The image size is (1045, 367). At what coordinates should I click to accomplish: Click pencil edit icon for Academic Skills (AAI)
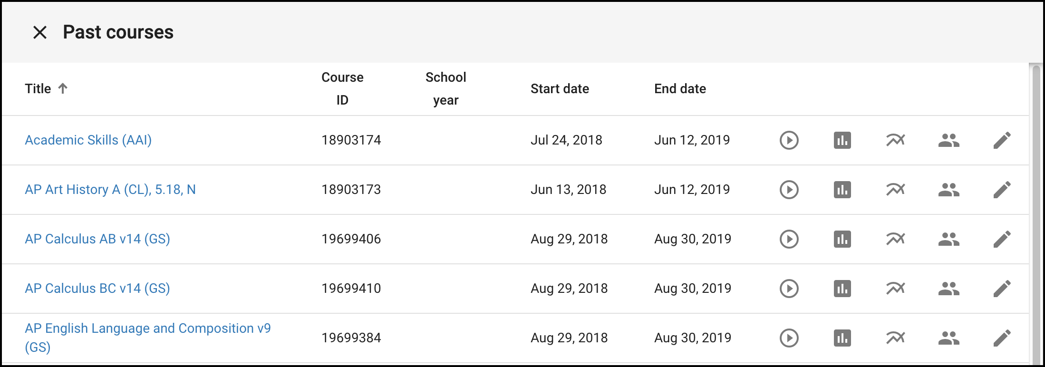[1002, 140]
